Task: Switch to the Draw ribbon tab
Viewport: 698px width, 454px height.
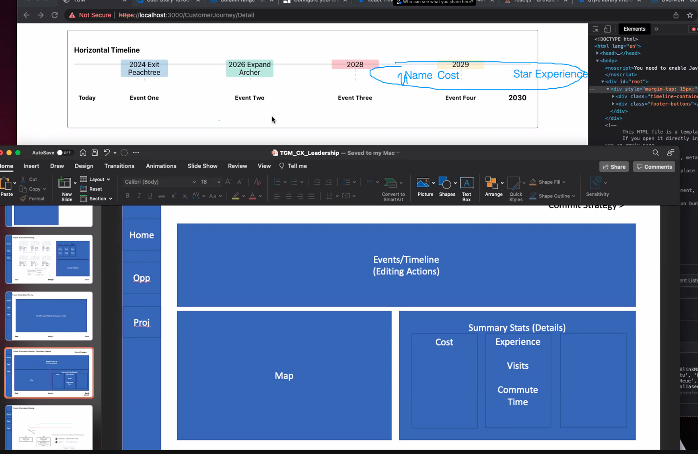Action: pyautogui.click(x=57, y=166)
